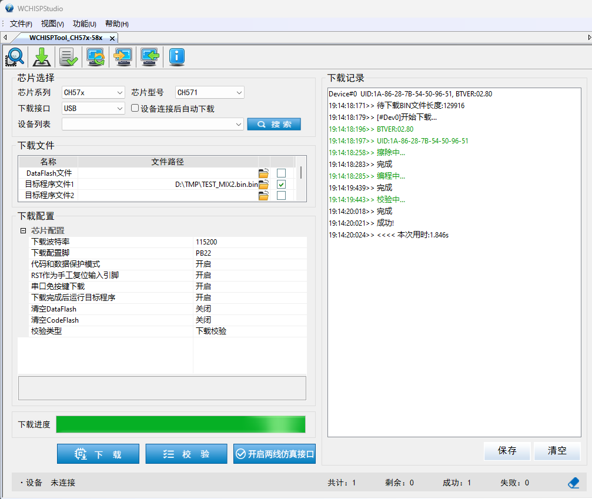Viewport: 592px width, 499px height.
Task: Click the green download arrow toolbar icon
Action: click(41, 56)
